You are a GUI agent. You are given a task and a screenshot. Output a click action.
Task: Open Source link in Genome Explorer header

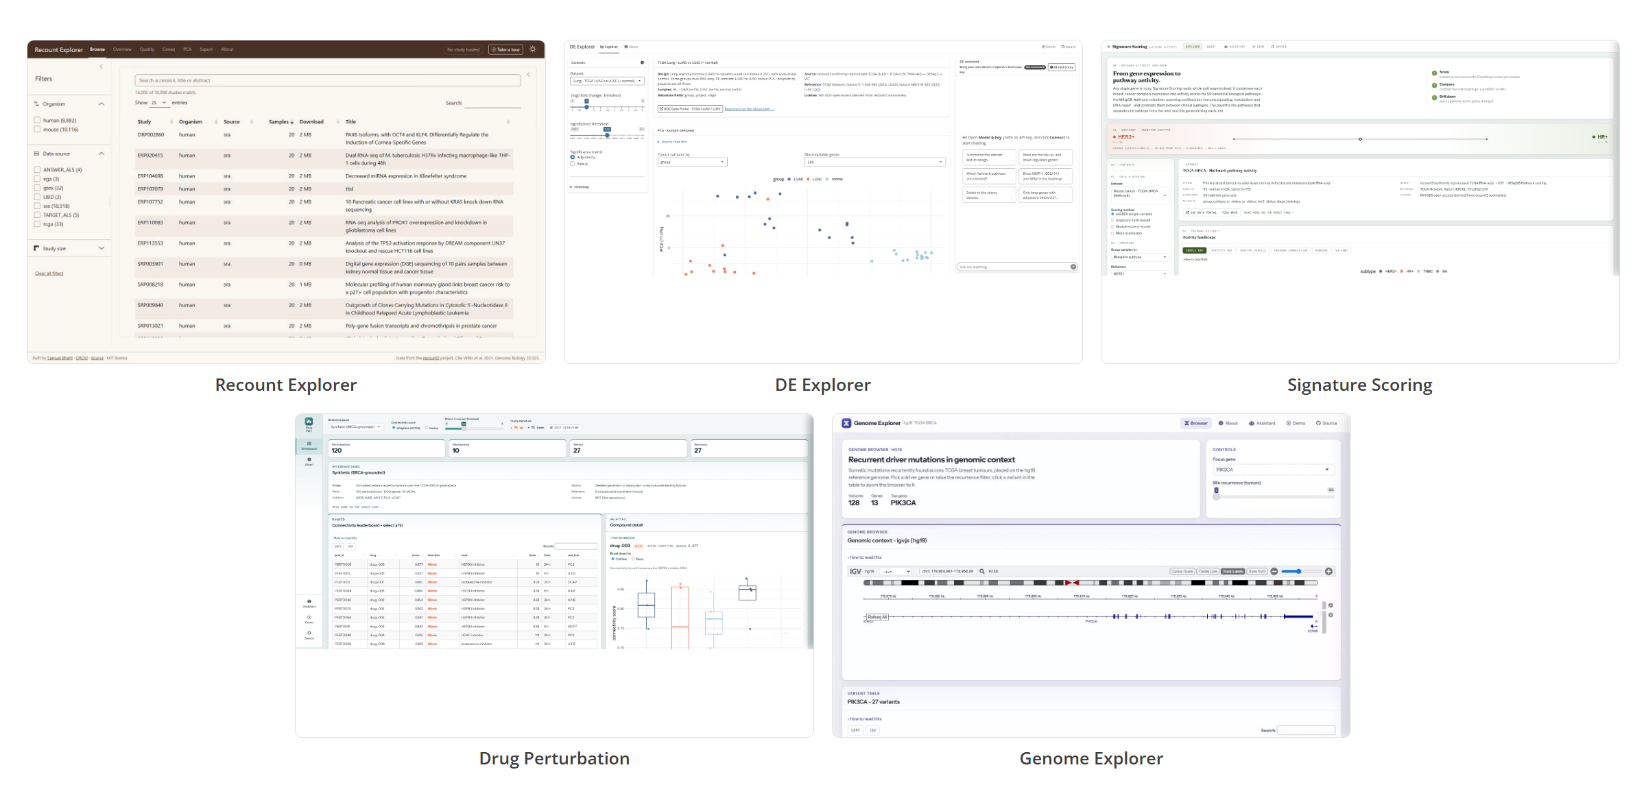coord(1326,423)
